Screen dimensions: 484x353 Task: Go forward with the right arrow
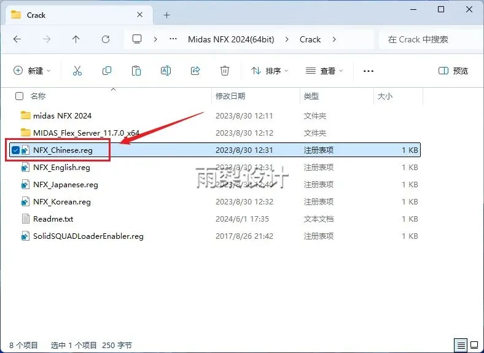[x=47, y=39]
